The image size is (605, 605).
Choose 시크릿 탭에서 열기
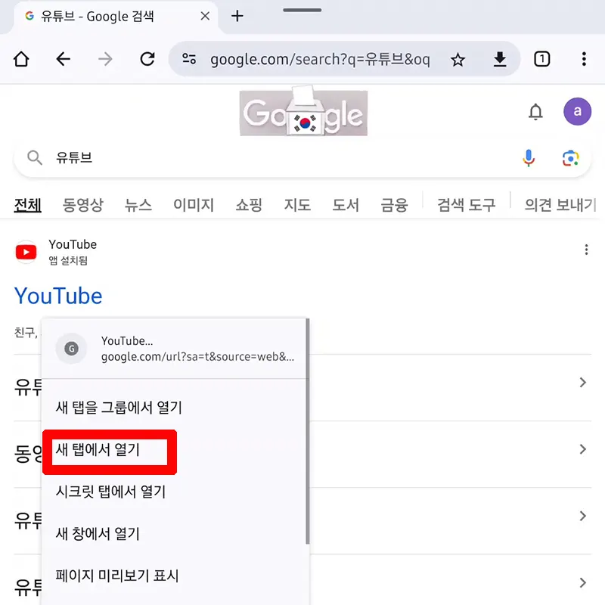pos(110,492)
